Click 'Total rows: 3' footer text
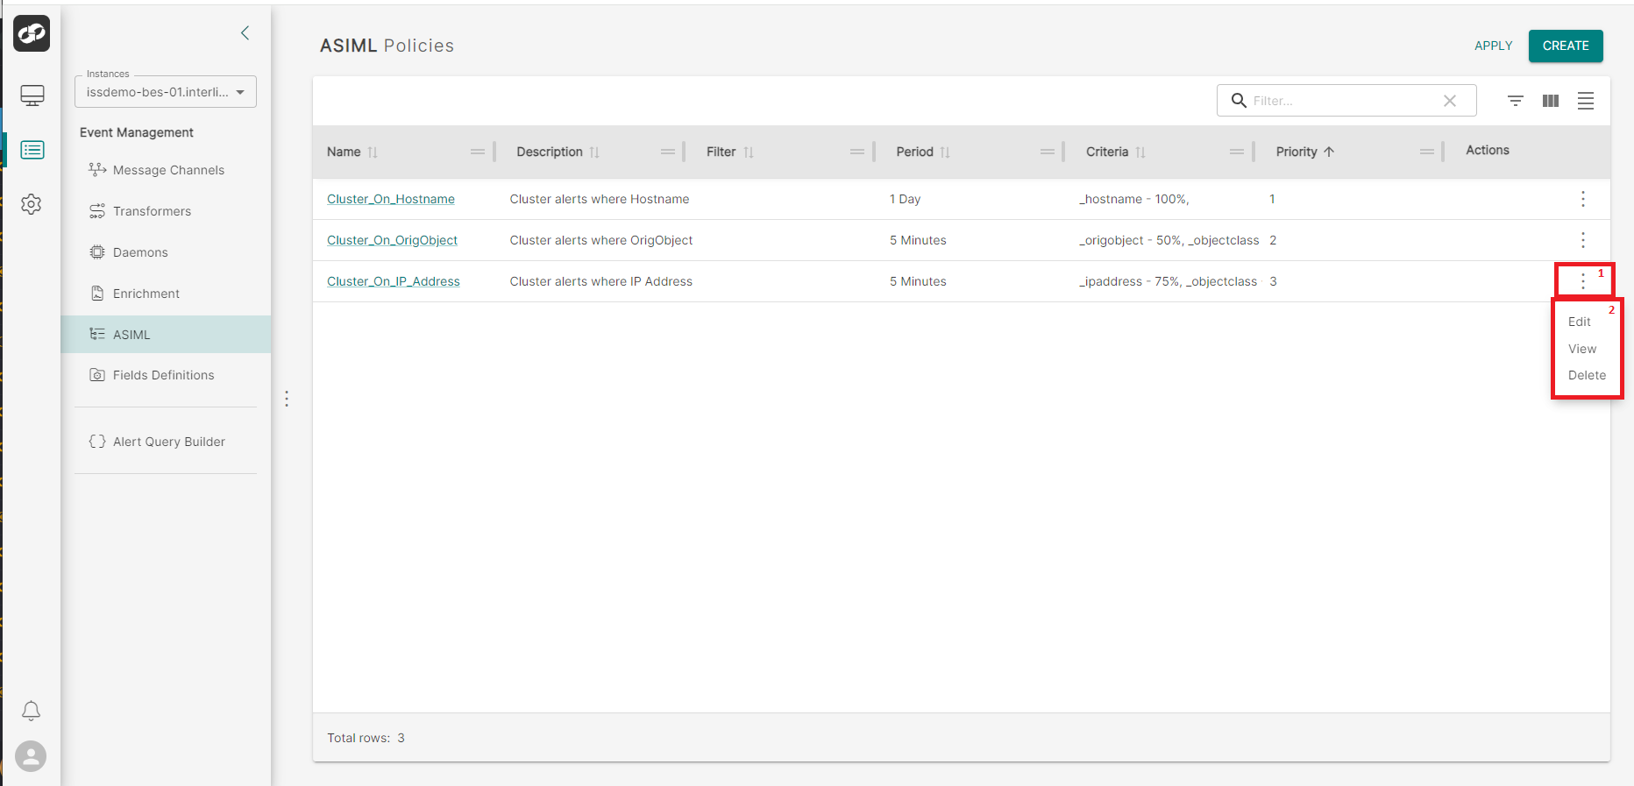Viewport: 1634px width, 786px height. (366, 738)
